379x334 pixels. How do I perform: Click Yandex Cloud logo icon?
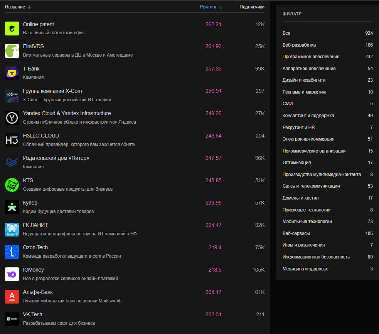(x=12, y=118)
